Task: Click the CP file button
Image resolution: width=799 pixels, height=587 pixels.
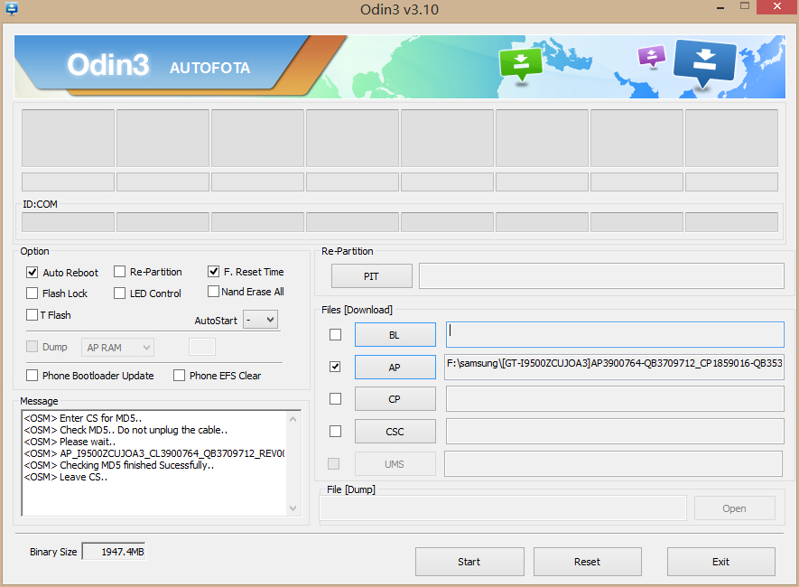Action: click(x=395, y=399)
